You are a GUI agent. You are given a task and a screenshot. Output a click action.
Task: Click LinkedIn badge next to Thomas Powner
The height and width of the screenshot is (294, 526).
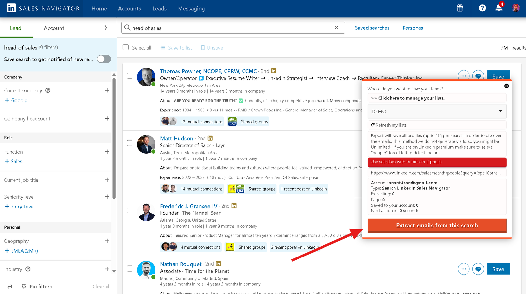tap(274, 71)
